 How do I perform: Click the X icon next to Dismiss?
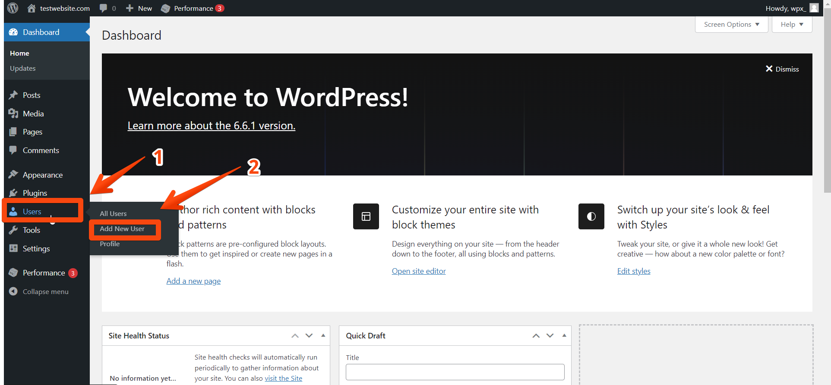(769, 69)
